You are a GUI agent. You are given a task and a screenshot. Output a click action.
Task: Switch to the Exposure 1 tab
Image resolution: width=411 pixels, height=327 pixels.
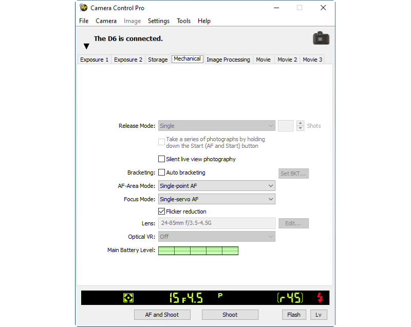[95, 60]
